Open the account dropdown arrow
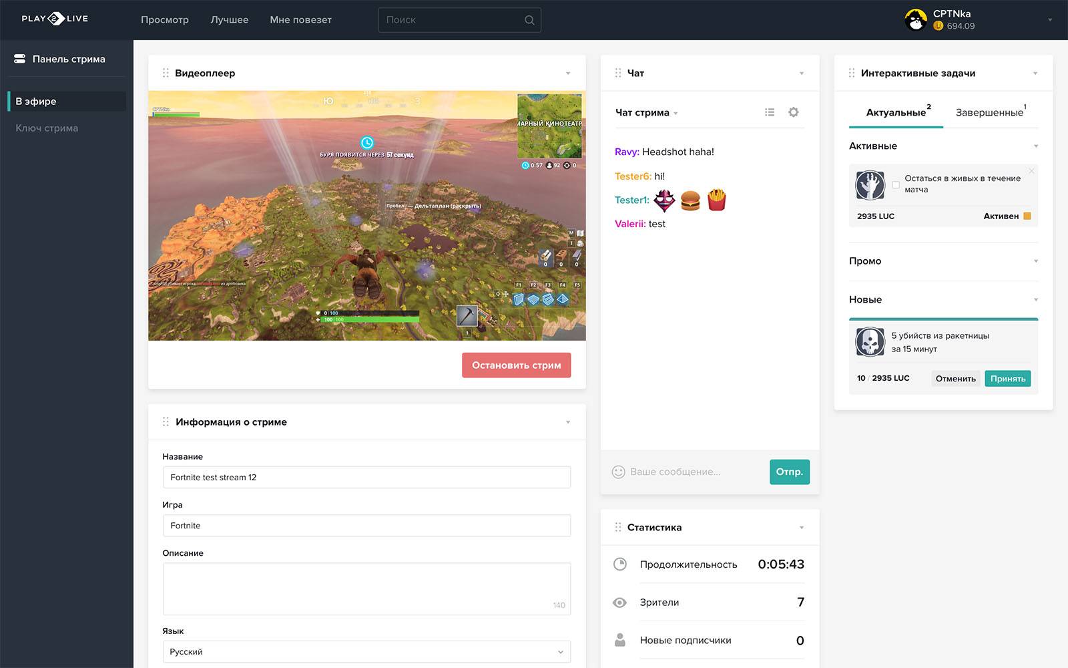The height and width of the screenshot is (668, 1068). pos(1050,20)
